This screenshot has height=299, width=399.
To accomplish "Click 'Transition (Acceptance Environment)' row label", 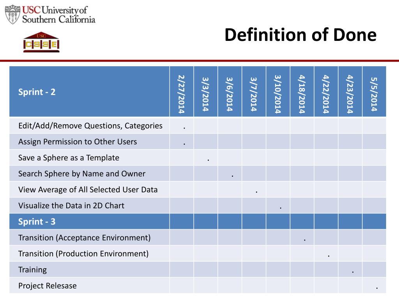I will 85,238.
